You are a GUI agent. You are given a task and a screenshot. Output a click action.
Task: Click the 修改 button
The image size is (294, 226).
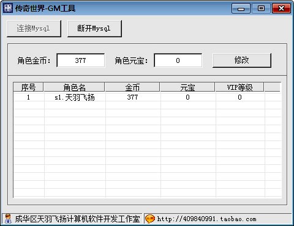(x=242, y=60)
